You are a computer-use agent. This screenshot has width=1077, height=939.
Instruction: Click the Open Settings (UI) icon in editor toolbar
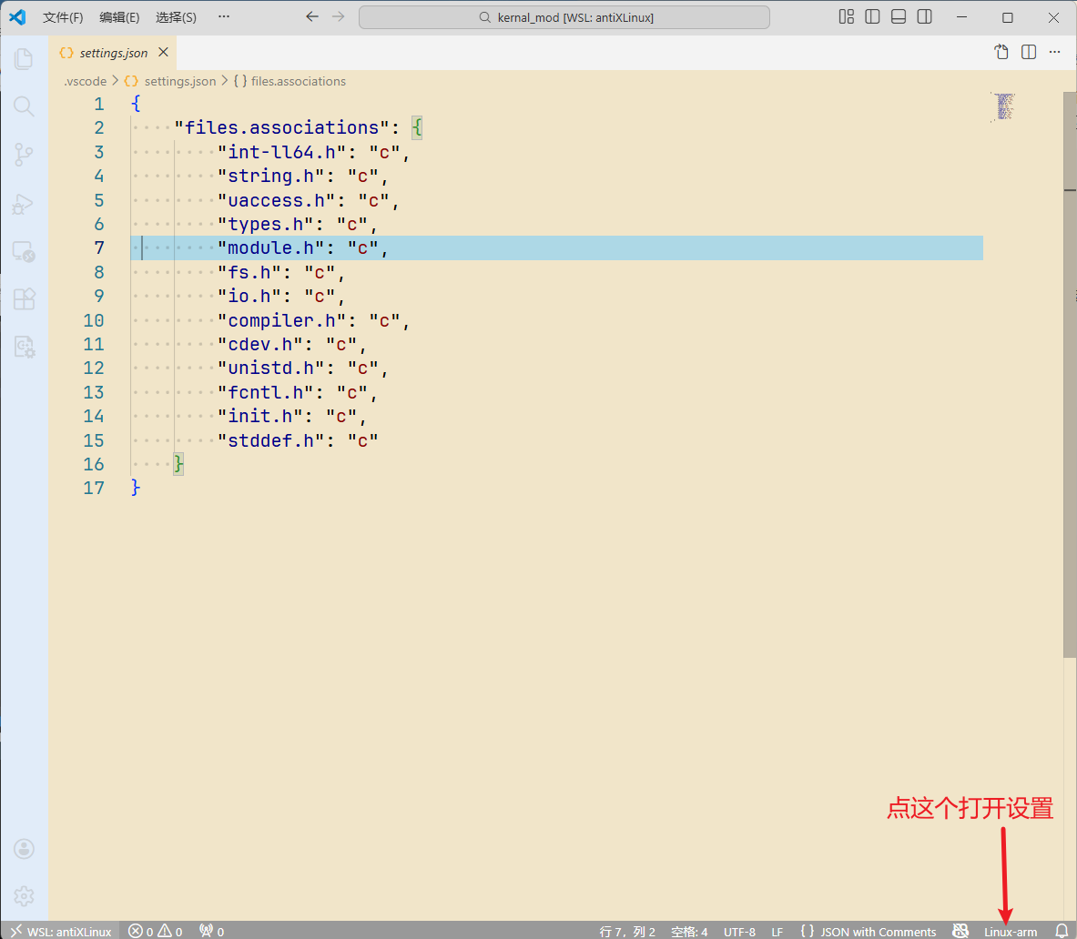(x=1001, y=53)
